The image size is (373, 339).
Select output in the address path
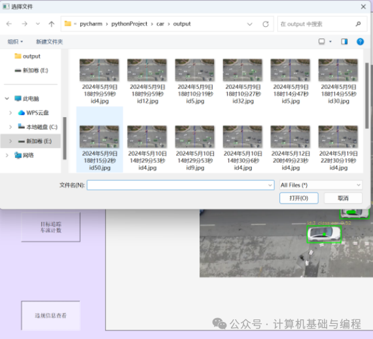(x=182, y=24)
